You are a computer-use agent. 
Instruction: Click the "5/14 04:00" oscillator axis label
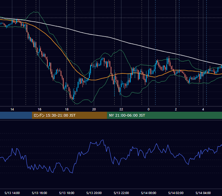click(x=203, y=193)
